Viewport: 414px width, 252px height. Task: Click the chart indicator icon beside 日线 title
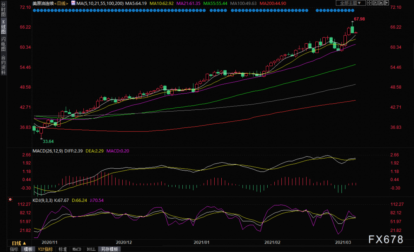coord(73,3)
